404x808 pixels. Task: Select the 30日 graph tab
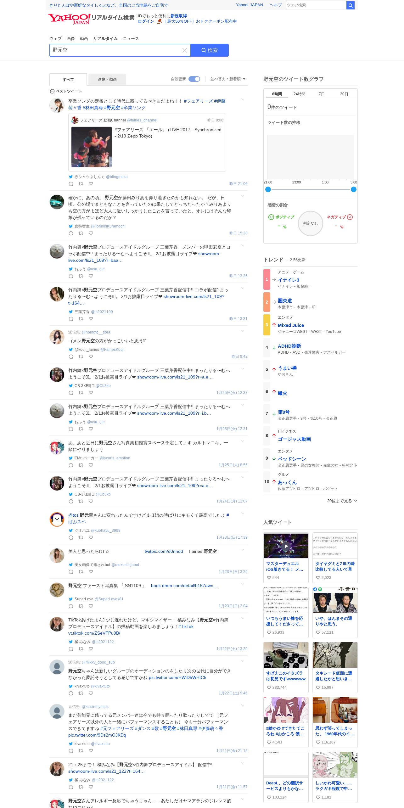(344, 94)
